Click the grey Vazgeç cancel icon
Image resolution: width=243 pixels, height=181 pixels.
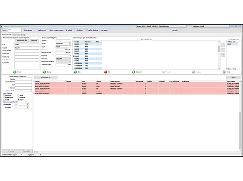coord(193,72)
